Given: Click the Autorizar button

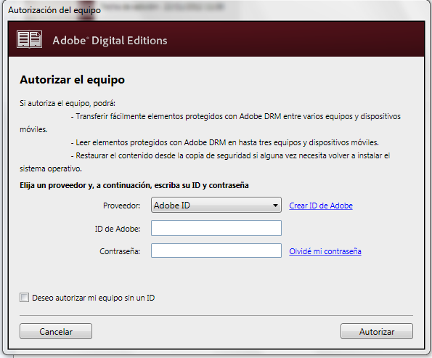Looking at the screenshot, I should coord(377,332).
